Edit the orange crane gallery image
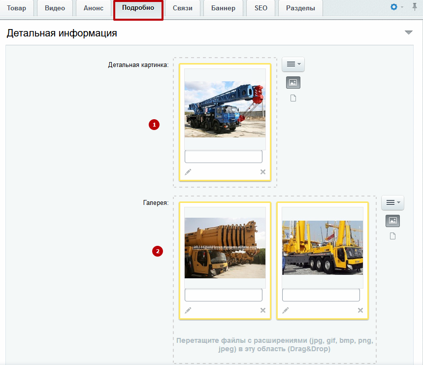Image resolution: width=423 pixels, height=365 pixels. [x=188, y=310]
